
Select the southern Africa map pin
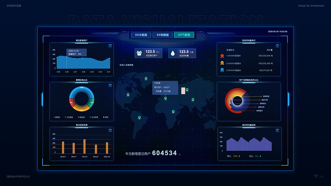(173, 112)
